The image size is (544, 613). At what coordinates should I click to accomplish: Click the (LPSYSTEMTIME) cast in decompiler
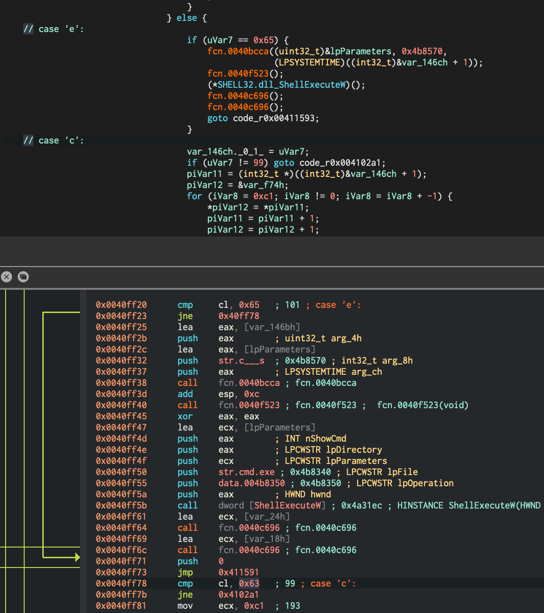(x=310, y=62)
